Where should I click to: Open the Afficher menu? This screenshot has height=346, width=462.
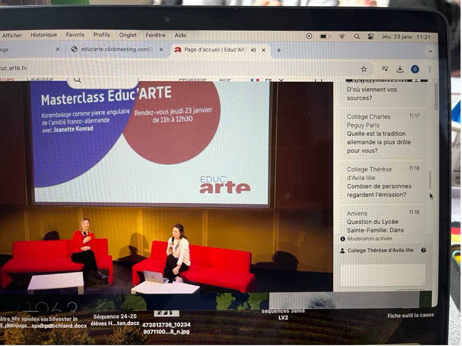tap(12, 35)
